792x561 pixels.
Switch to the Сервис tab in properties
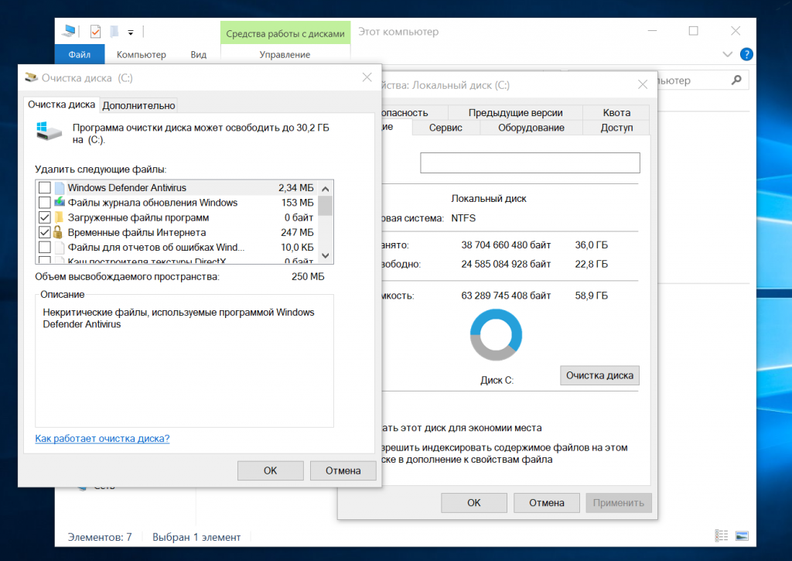(x=445, y=128)
